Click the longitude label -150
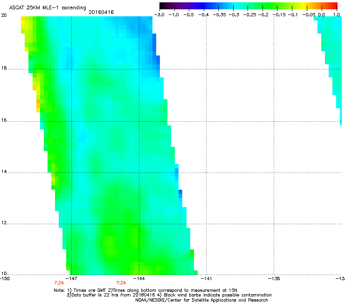This screenshot has height=303, width=345. [x=4, y=279]
